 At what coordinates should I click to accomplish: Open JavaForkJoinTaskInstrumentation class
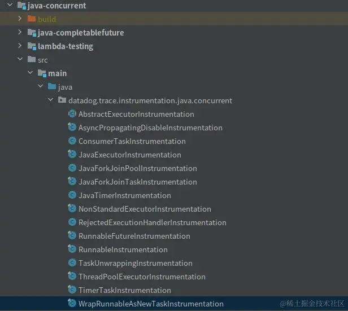[138, 182]
